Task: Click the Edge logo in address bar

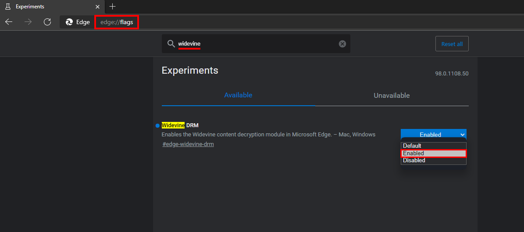Action: pyautogui.click(x=69, y=22)
